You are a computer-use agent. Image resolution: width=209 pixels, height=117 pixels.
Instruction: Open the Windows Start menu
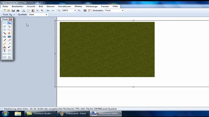[5, 114]
